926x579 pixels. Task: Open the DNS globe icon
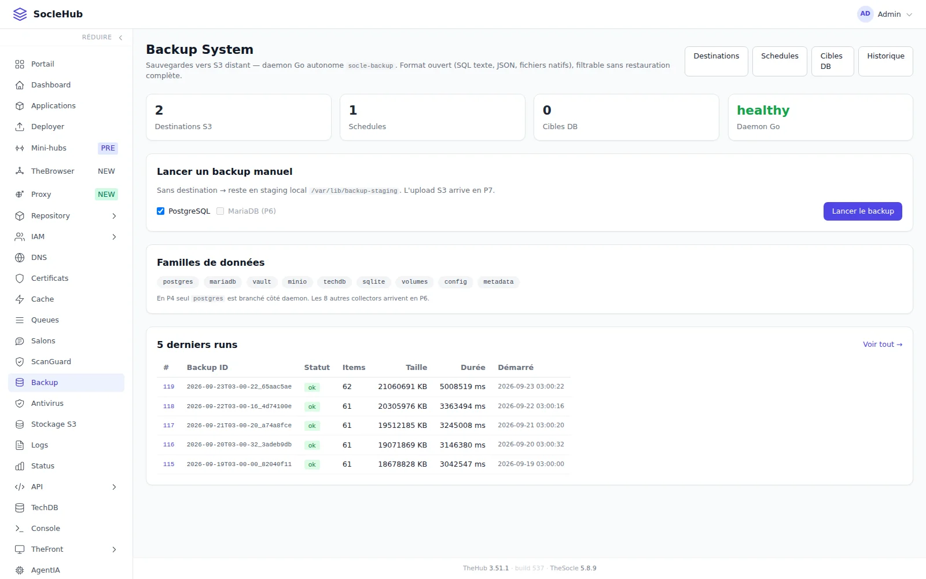[20, 258]
